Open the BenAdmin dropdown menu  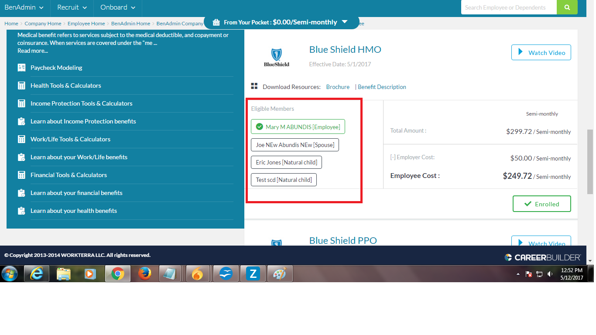(24, 7)
